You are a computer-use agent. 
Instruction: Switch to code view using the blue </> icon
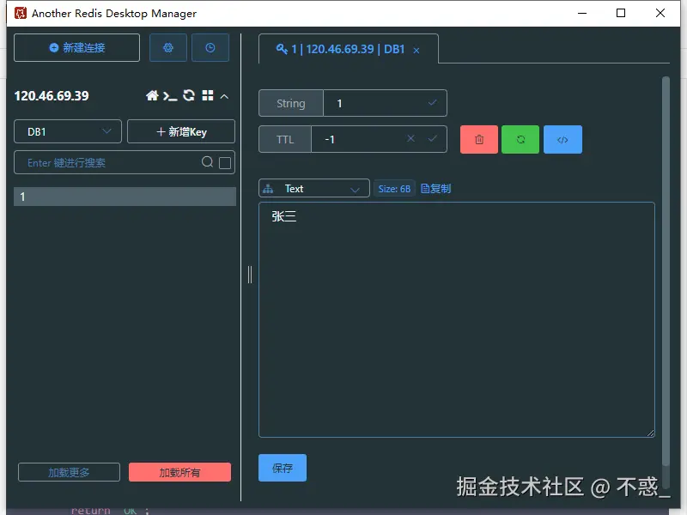pyautogui.click(x=562, y=139)
